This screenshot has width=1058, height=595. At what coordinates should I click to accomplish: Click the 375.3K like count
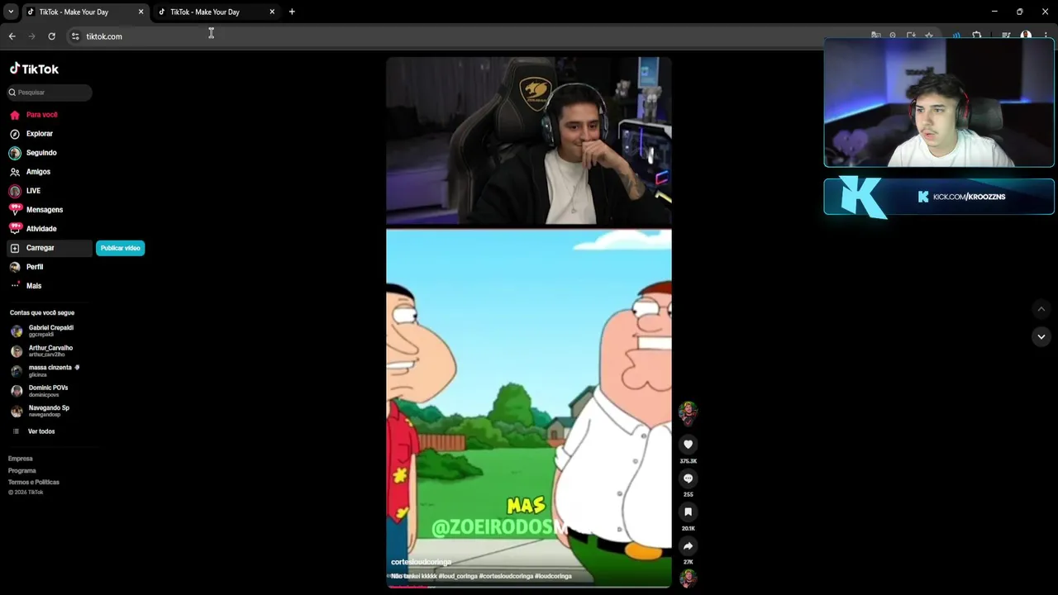pyautogui.click(x=688, y=461)
